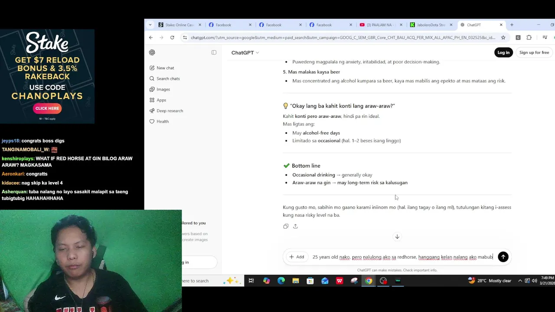Switch to Stake: Online Casino tab

point(180,25)
